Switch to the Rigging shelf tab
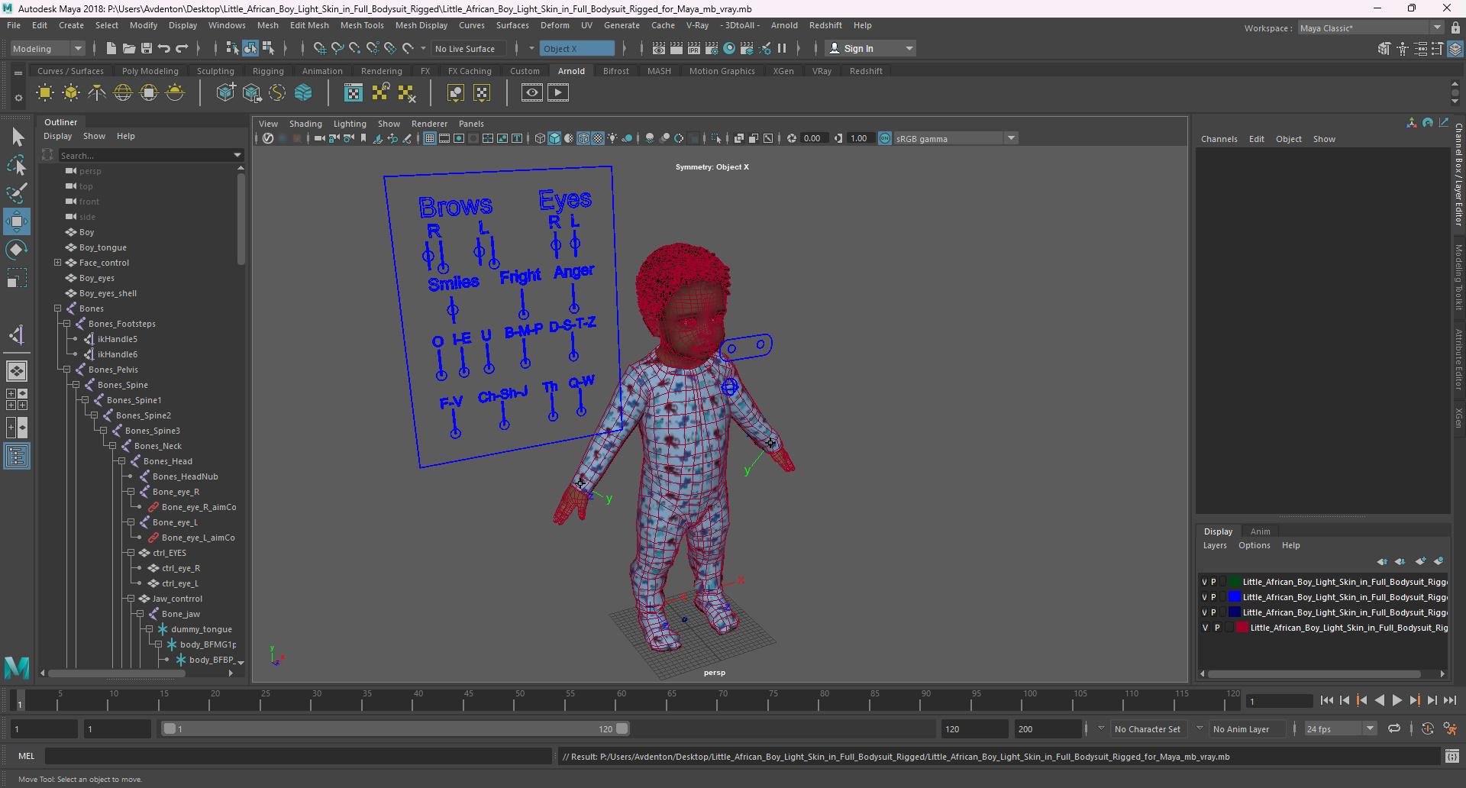Image resolution: width=1466 pixels, height=788 pixels. [x=268, y=71]
